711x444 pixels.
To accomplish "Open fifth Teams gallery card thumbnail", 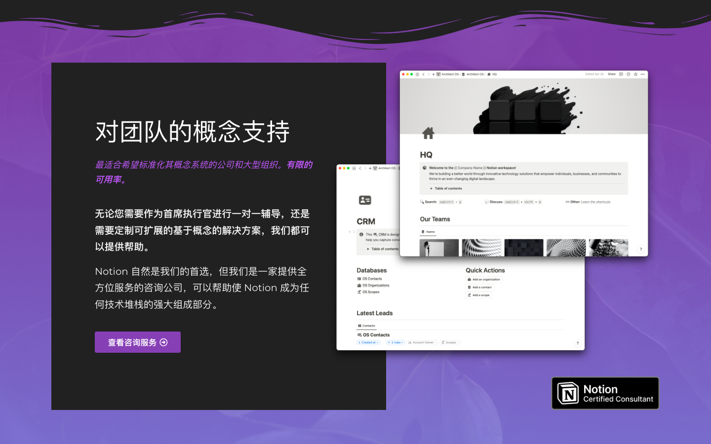I will (x=609, y=248).
